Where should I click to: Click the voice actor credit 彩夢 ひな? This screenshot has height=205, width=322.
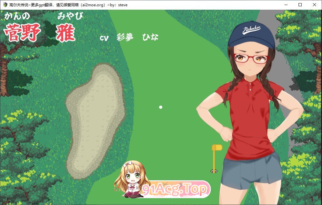138,37
